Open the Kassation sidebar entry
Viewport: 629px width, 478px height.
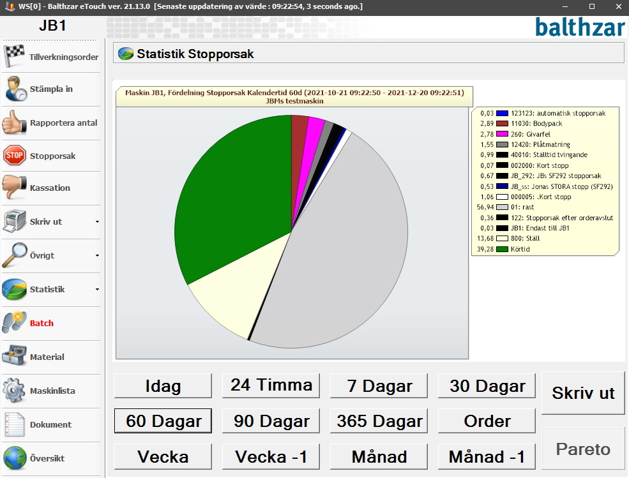point(51,188)
